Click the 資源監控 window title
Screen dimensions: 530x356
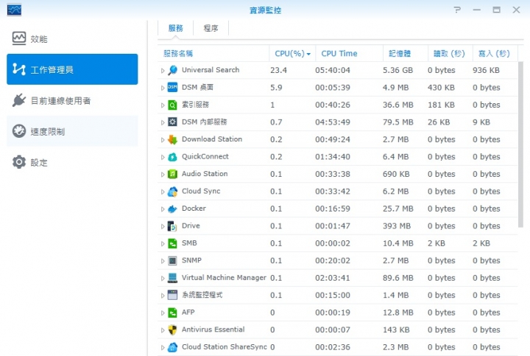coord(265,10)
